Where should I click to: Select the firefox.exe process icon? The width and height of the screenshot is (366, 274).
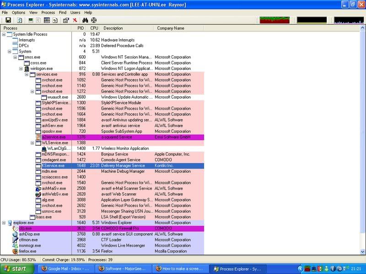tap(15, 251)
